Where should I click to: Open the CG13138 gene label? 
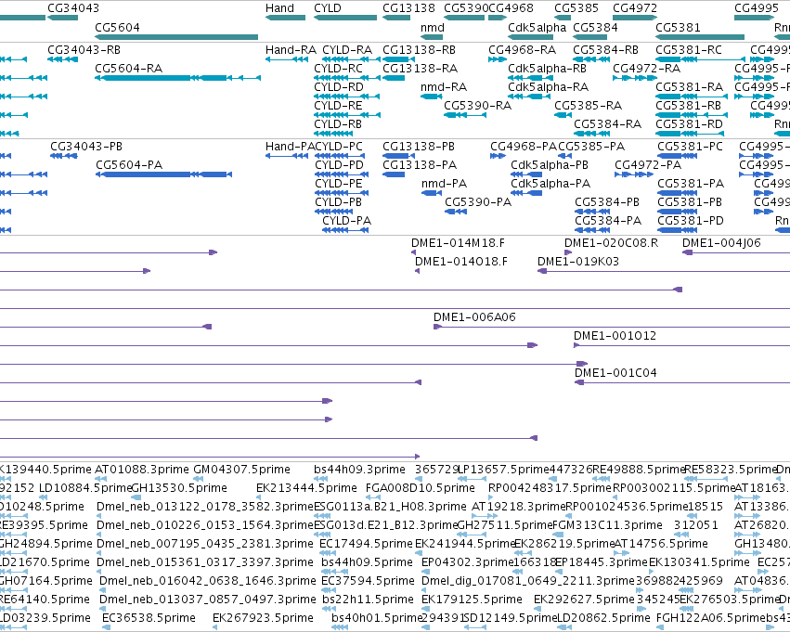click(x=408, y=8)
